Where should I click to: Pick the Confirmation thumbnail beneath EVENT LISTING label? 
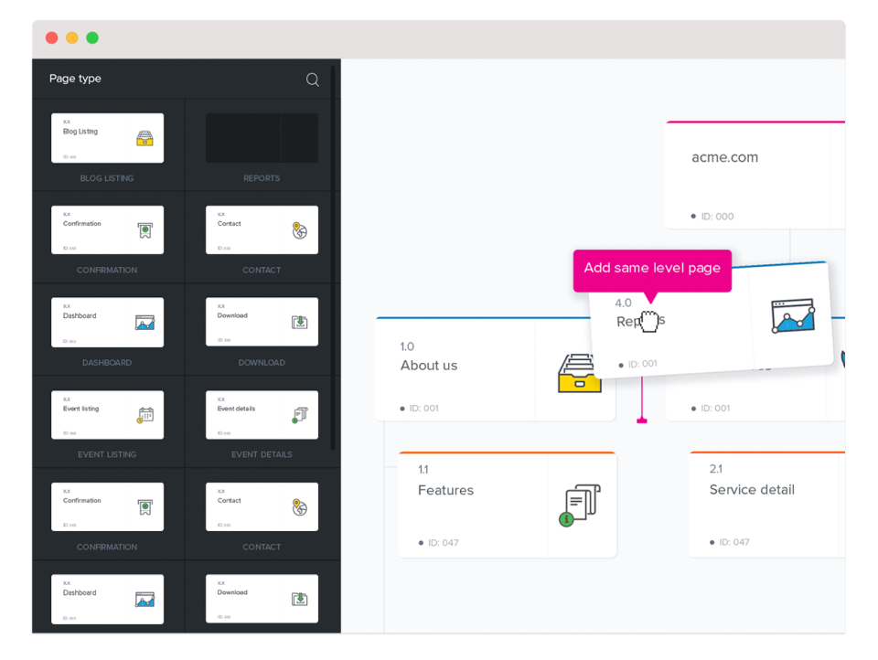click(108, 506)
